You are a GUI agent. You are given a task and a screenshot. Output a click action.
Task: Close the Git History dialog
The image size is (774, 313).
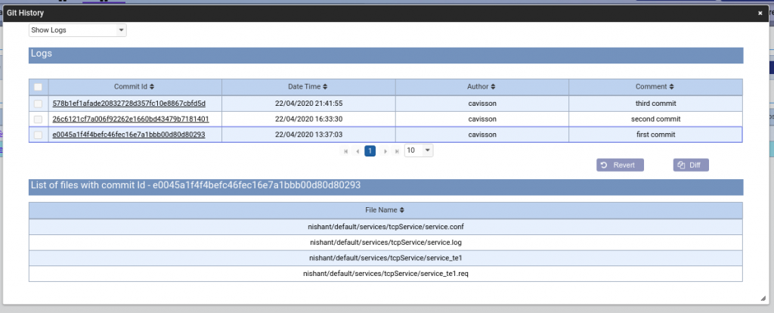pyautogui.click(x=760, y=14)
